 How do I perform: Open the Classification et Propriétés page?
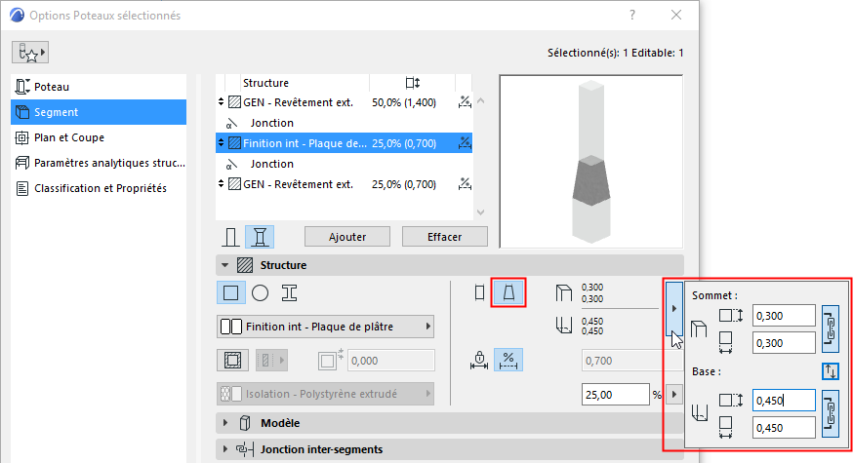click(x=101, y=188)
